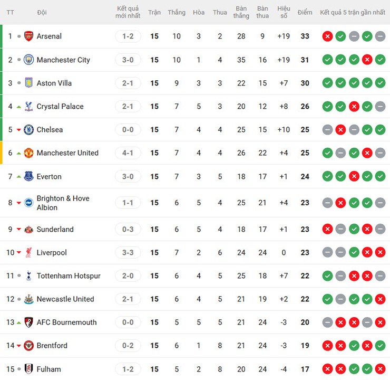Open the Brighton & Hove Albion team page
Image resolution: width=390 pixels, height=380 pixels.
coord(63,203)
